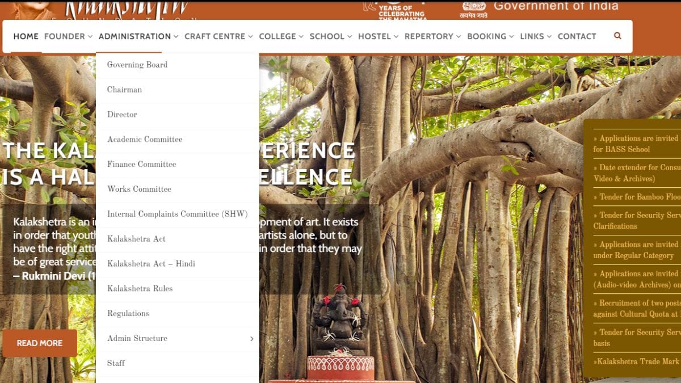The image size is (681, 383).
Task: Open the Booking dropdown menu
Action: click(490, 36)
